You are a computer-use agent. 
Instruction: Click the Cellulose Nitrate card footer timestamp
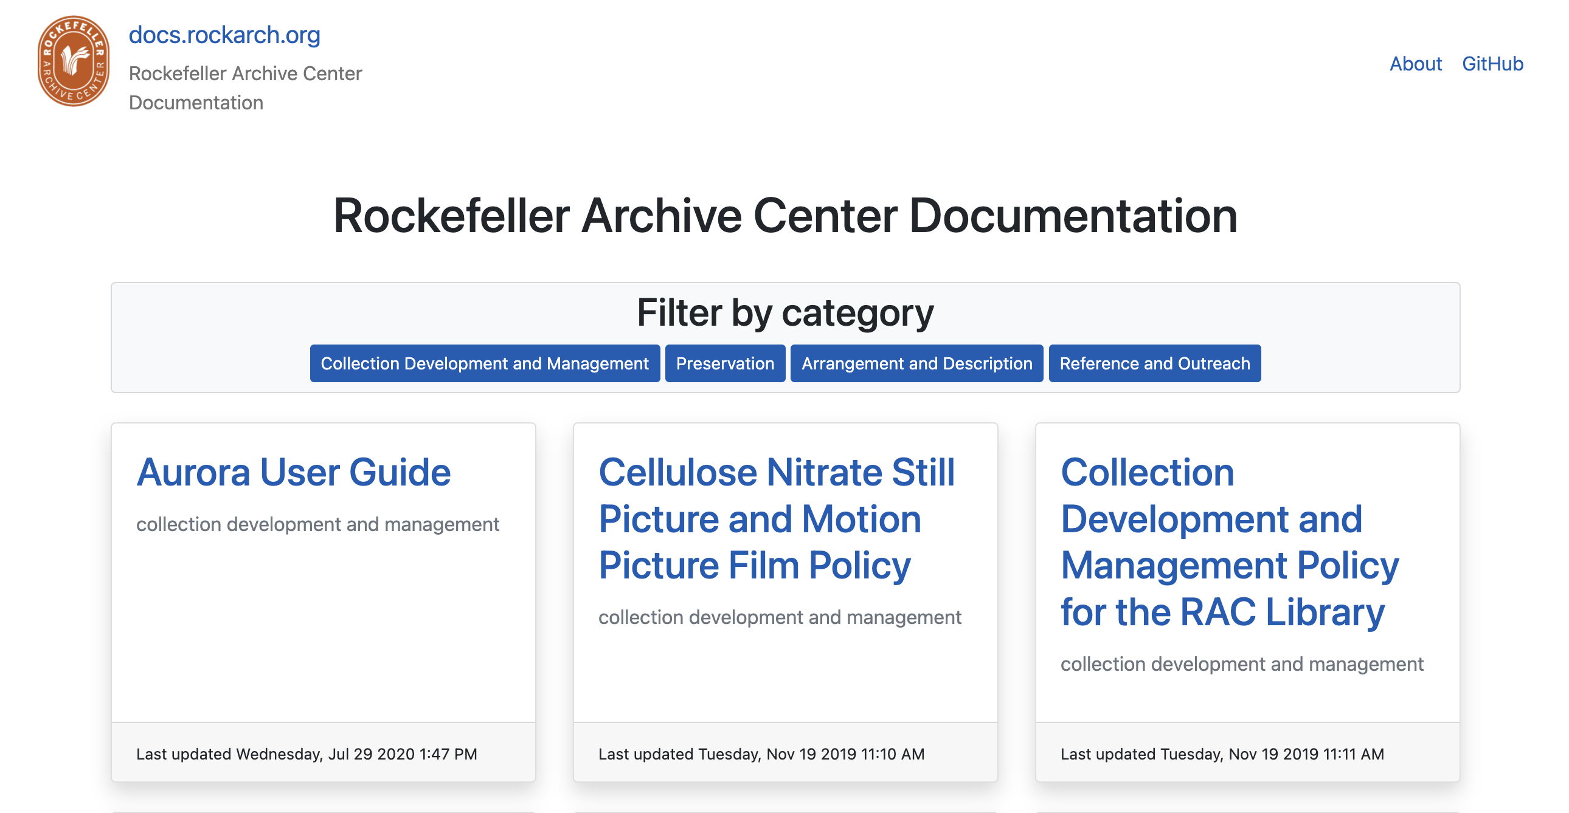coord(761,754)
